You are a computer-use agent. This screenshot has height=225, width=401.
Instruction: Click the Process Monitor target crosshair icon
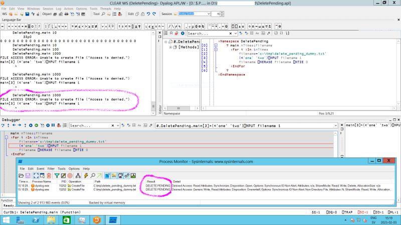click(x=70, y=175)
